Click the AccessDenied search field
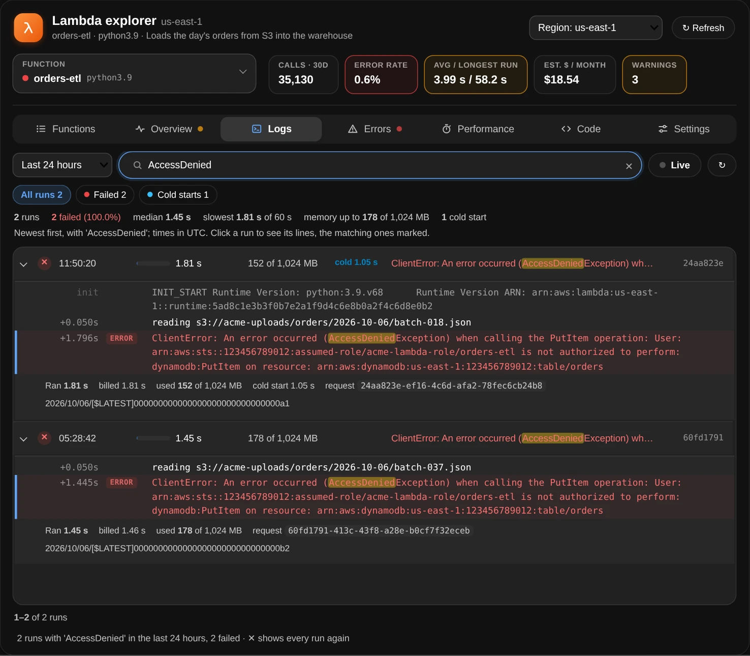 click(380, 165)
